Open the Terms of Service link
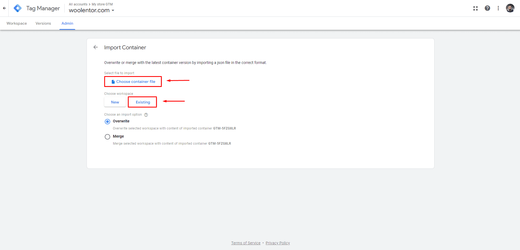Image resolution: width=520 pixels, height=250 pixels. [246, 243]
